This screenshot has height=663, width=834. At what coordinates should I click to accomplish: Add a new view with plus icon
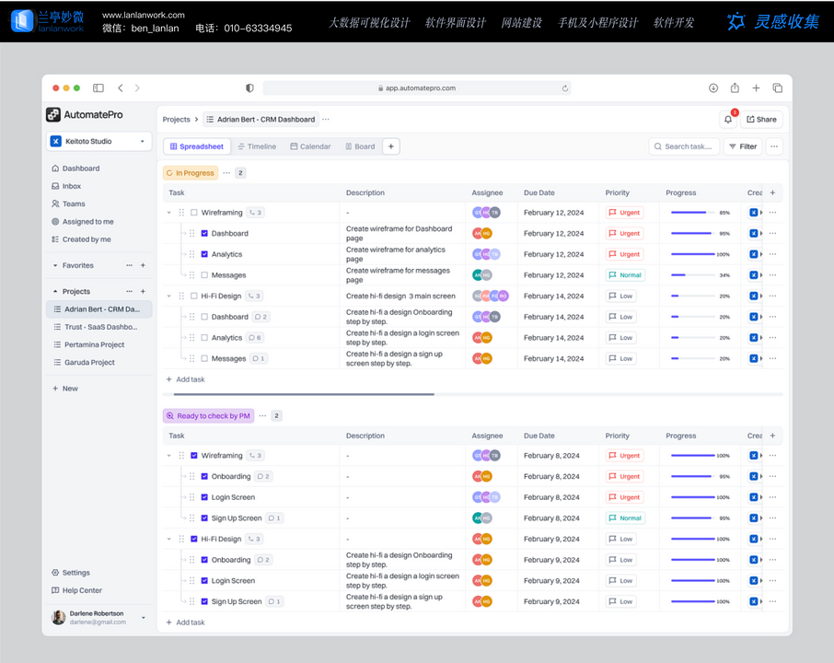pyautogui.click(x=391, y=146)
